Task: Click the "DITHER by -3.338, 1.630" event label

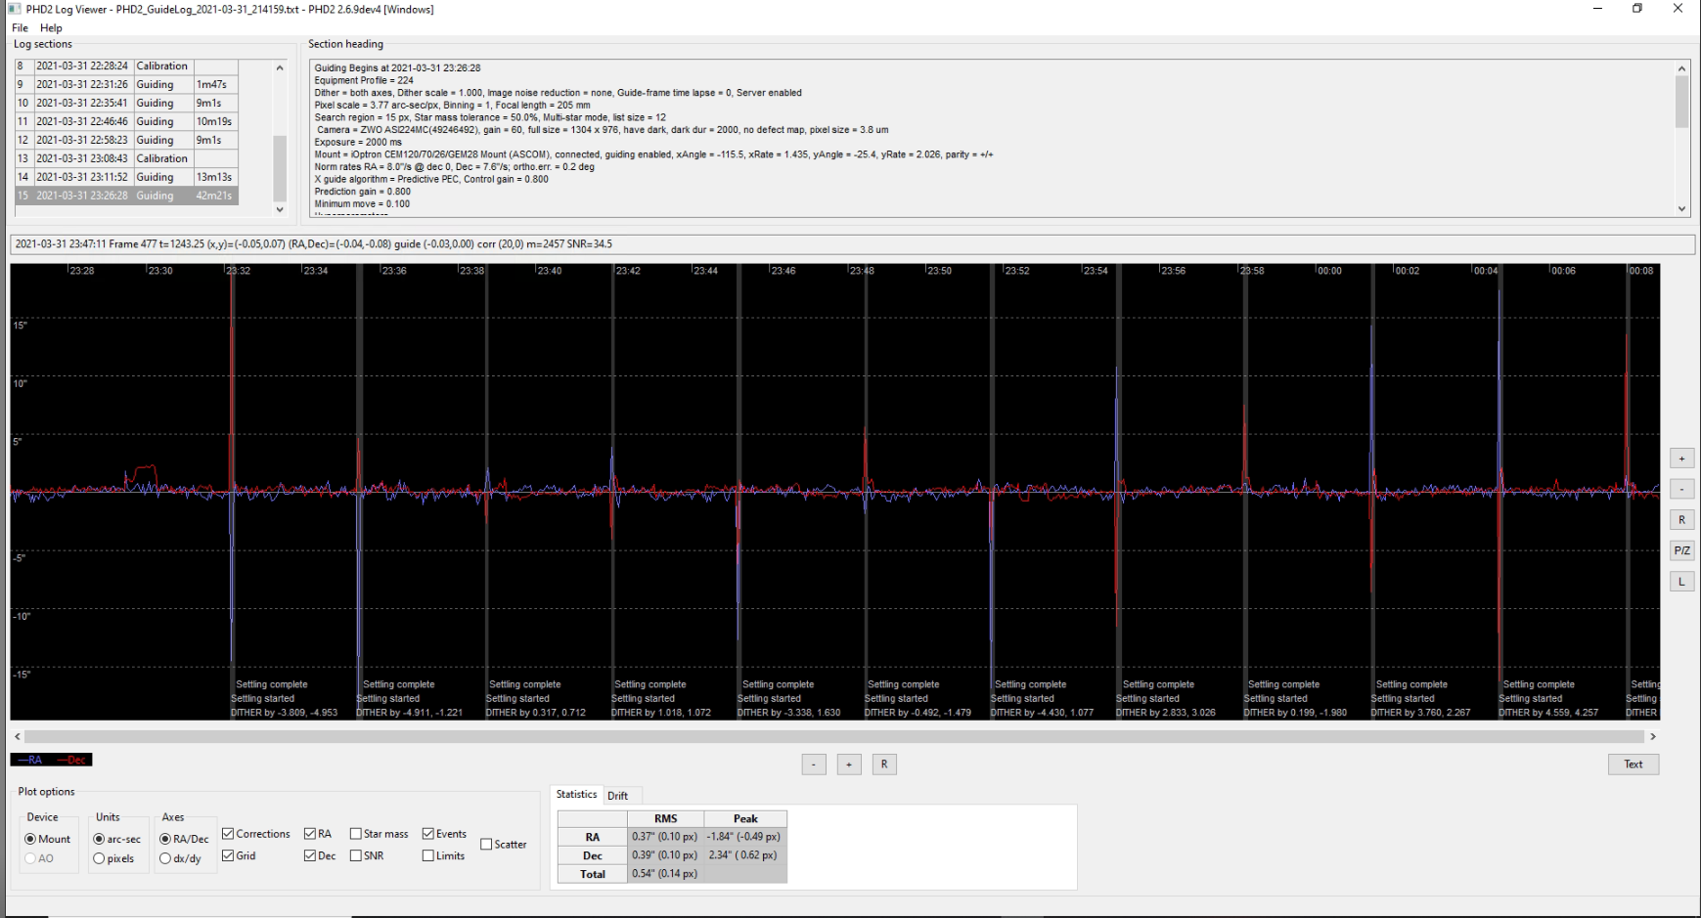Action: point(788,713)
